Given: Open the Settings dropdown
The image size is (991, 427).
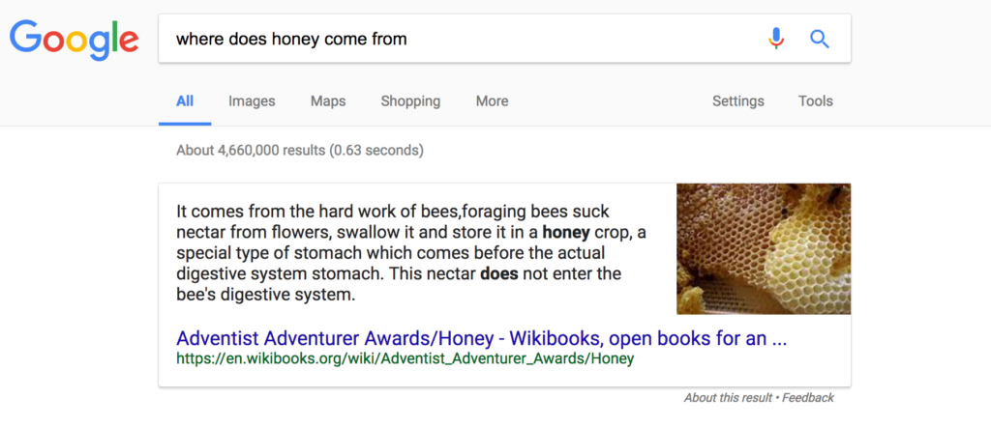Looking at the screenshot, I should point(737,101).
